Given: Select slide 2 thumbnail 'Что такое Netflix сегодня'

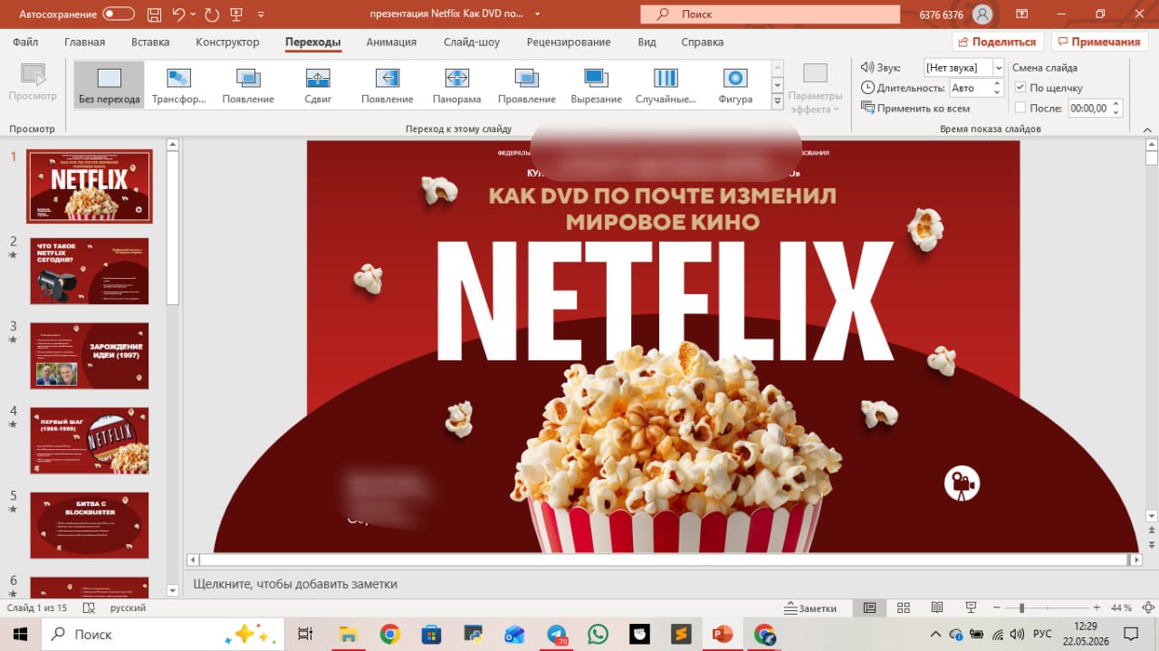Looking at the screenshot, I should (x=89, y=271).
